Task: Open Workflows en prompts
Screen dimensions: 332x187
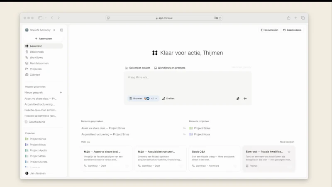Action: point(170,68)
